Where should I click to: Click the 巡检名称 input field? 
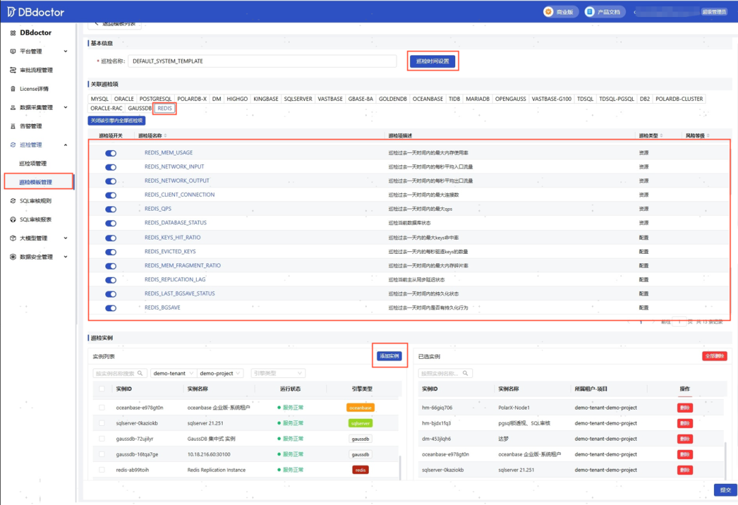click(262, 61)
